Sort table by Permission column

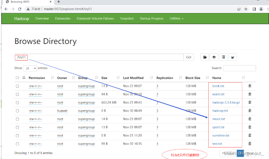click(37, 78)
